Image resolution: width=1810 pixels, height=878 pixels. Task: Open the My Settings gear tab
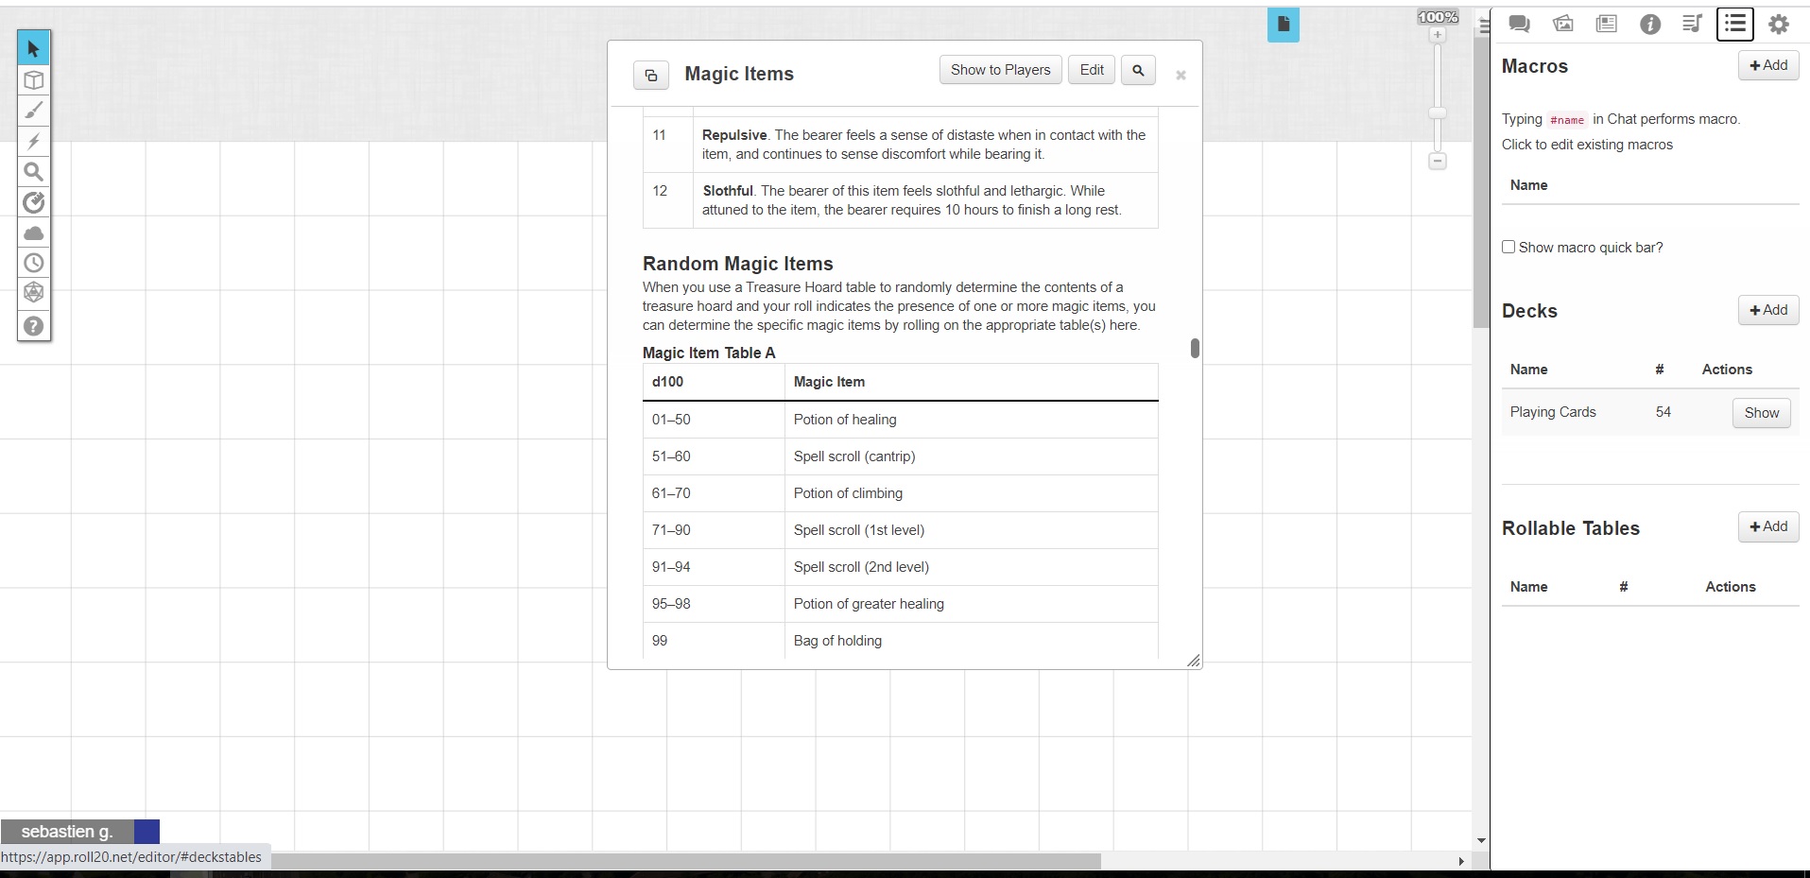(x=1779, y=24)
